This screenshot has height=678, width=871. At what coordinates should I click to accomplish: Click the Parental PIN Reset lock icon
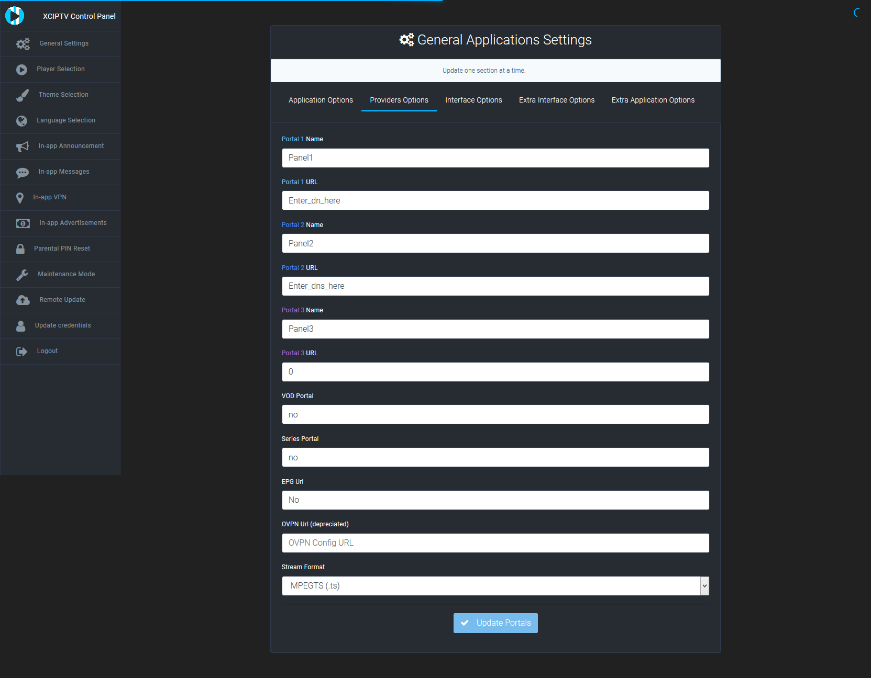click(20, 249)
